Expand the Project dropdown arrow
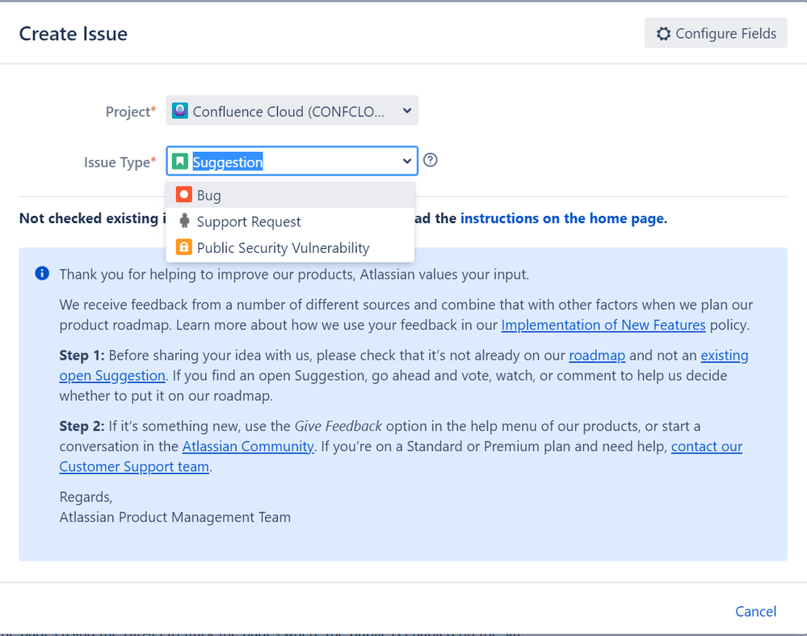The width and height of the screenshot is (807, 636). (406, 111)
